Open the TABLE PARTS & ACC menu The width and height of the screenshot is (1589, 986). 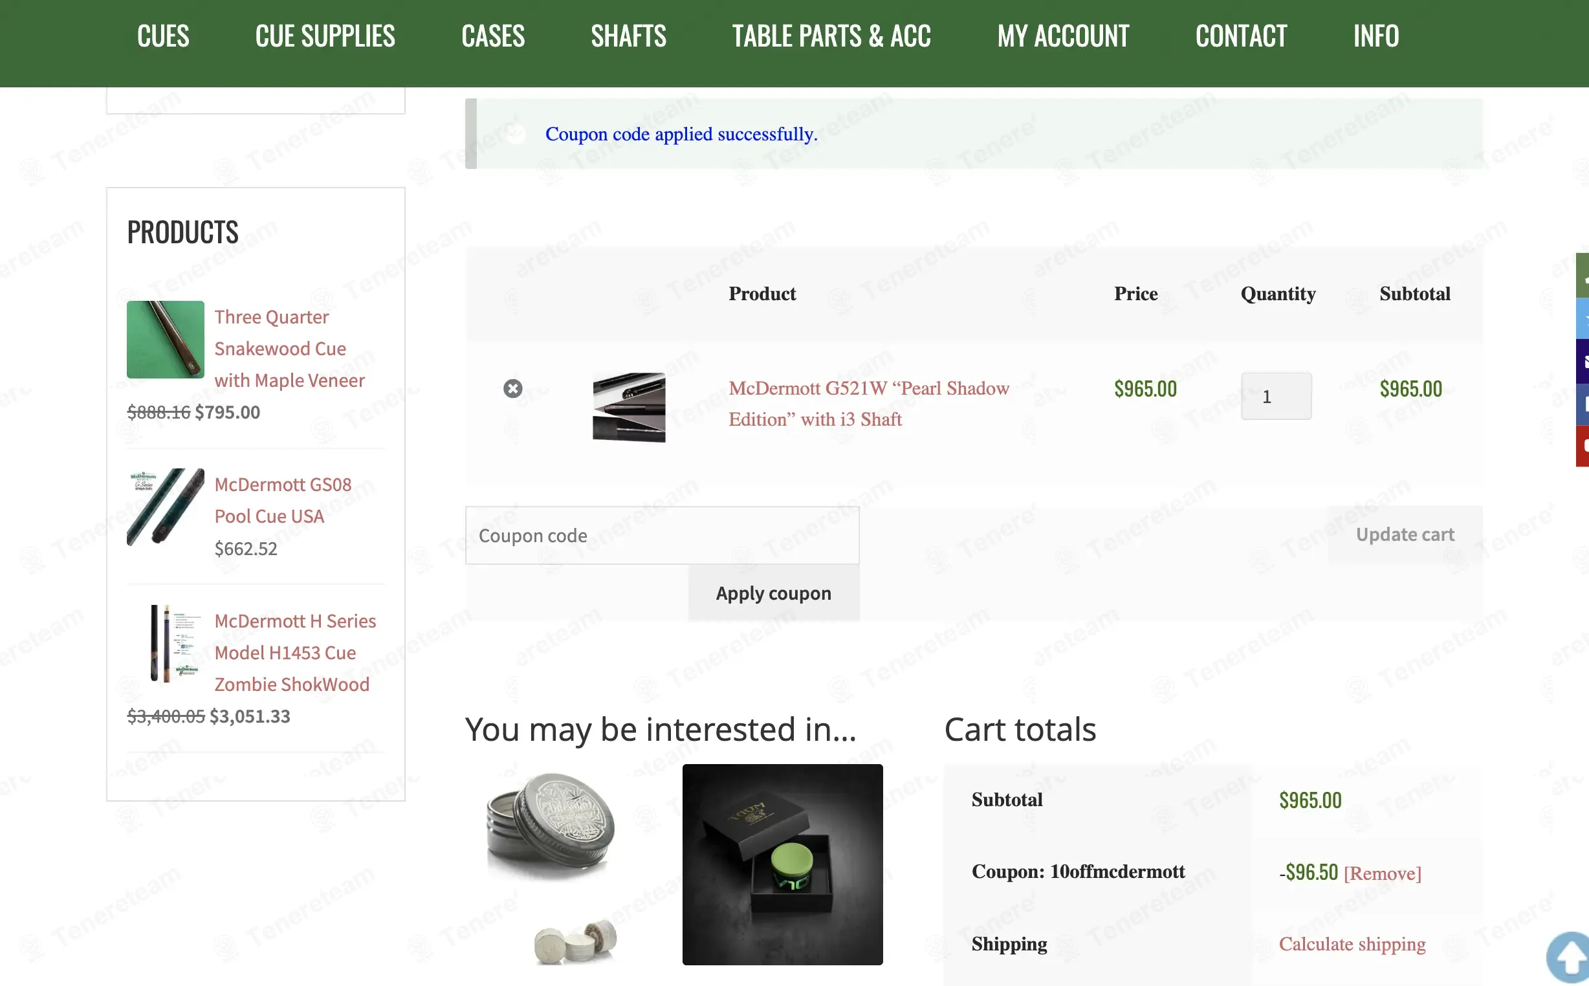point(831,36)
